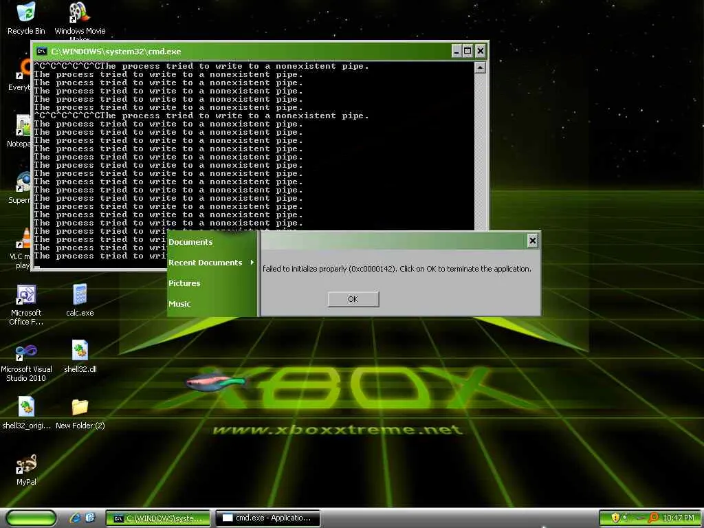Maximize the cmd.exe window

(x=467, y=51)
